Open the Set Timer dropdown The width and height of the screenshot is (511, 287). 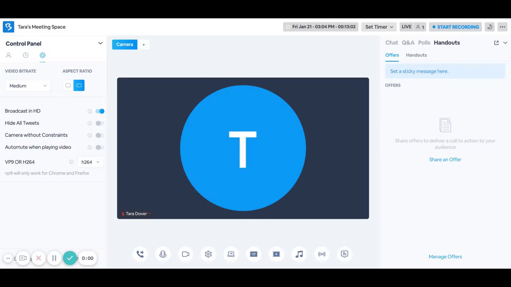[379, 27]
